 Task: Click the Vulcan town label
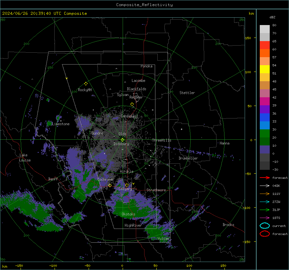coord(163,239)
